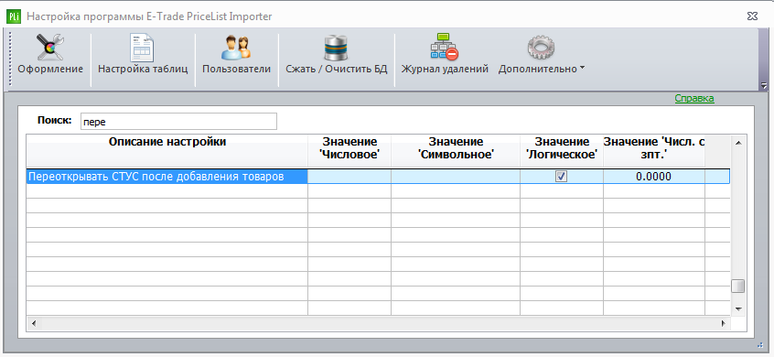This screenshot has width=774, height=357.
Task: Click the Значение 'Символьное' column header
Action: [x=455, y=150]
